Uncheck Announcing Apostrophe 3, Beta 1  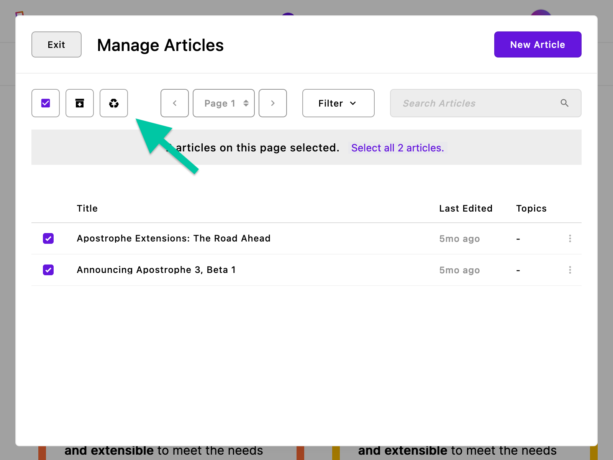pos(48,270)
